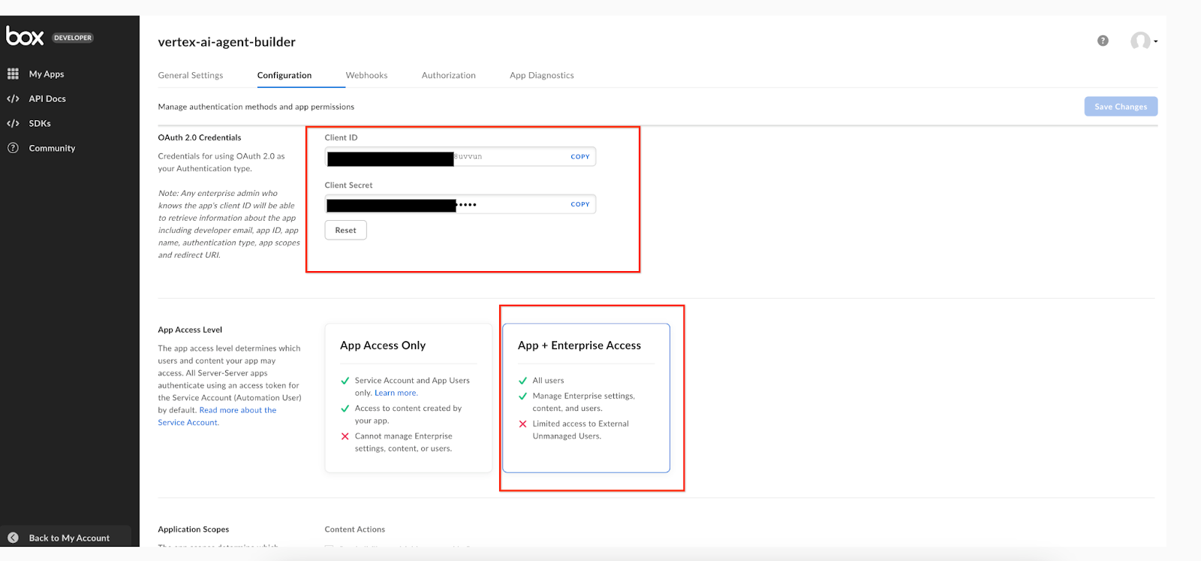The image size is (1201, 561).
Task: Select the App Access Only option
Action: point(408,397)
